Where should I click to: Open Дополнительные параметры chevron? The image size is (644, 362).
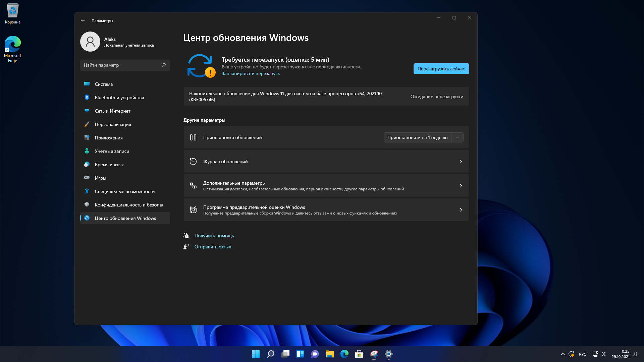pyautogui.click(x=461, y=186)
